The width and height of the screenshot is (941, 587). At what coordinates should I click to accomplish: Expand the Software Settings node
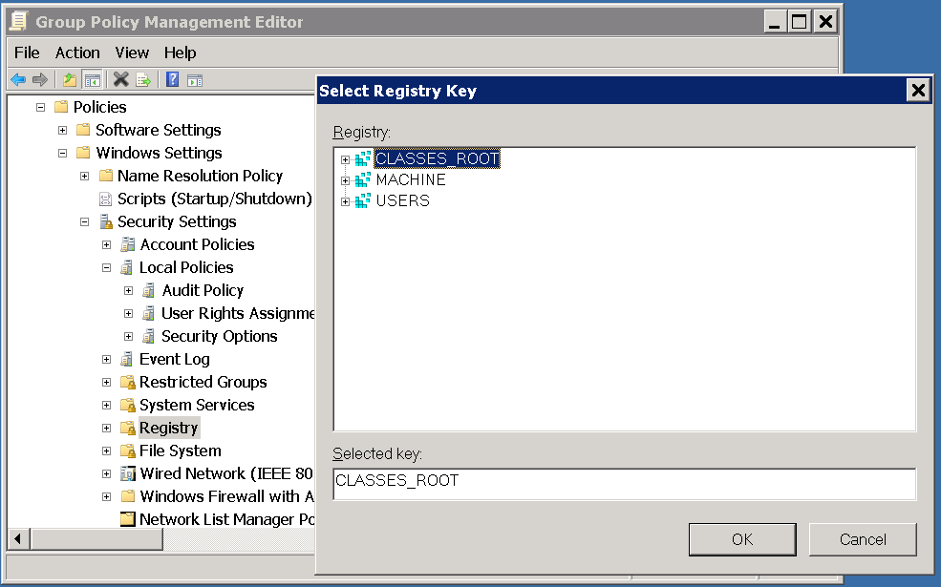(63, 131)
